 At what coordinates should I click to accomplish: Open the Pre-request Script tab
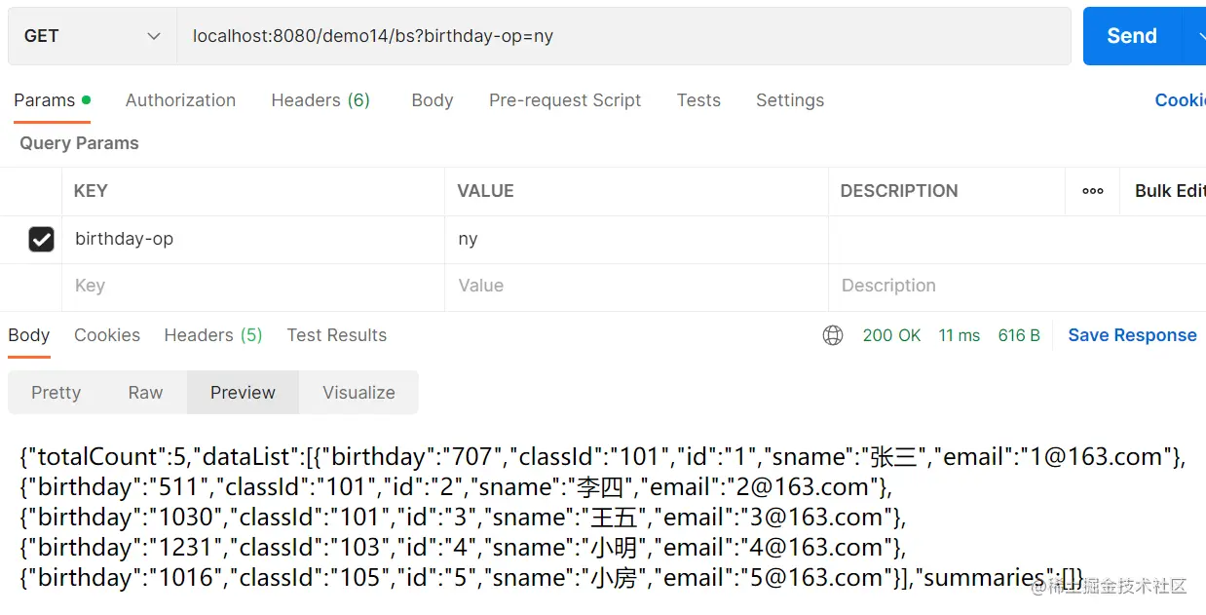(x=565, y=100)
